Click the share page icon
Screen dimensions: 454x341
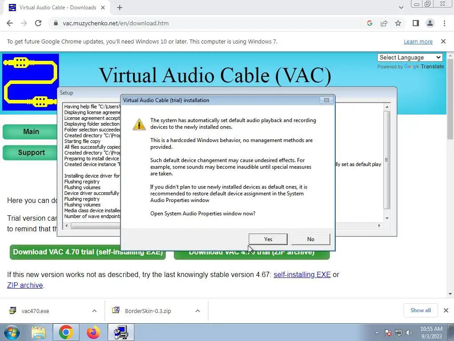[384, 23]
